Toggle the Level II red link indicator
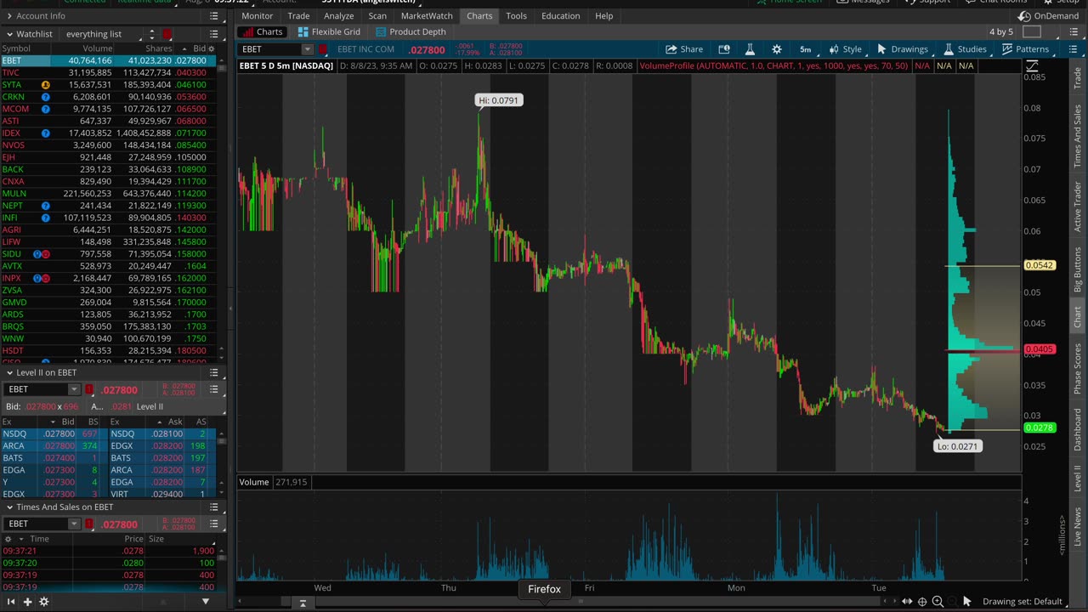Viewport: 1088px width, 612px height. (x=88, y=389)
